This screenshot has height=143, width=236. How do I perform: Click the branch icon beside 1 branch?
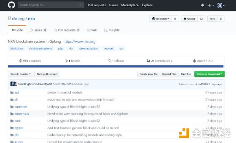click(x=66, y=61)
